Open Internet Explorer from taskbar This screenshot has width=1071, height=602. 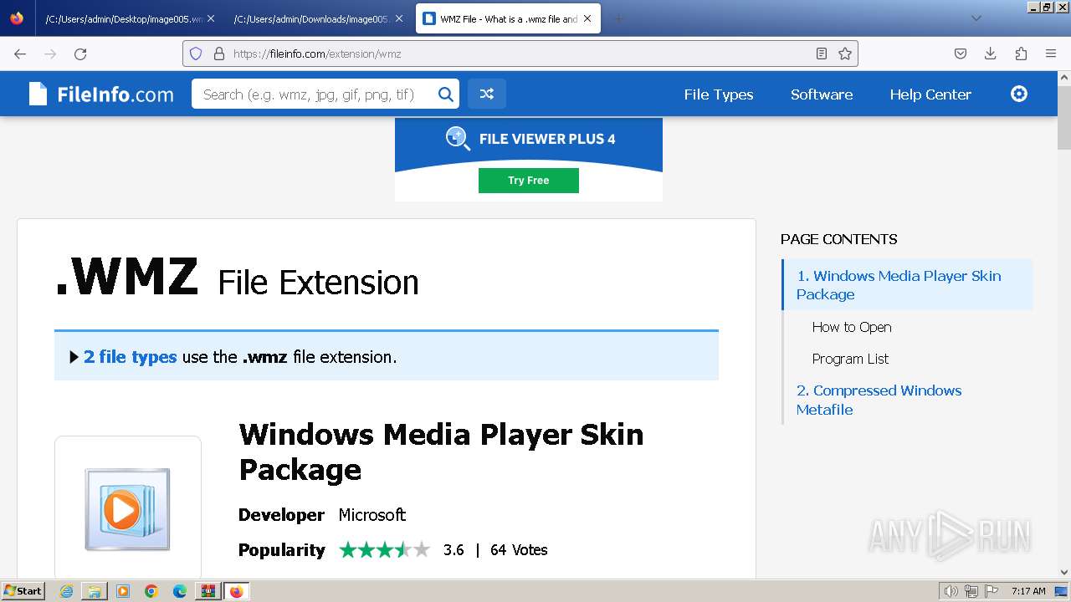pos(66,591)
